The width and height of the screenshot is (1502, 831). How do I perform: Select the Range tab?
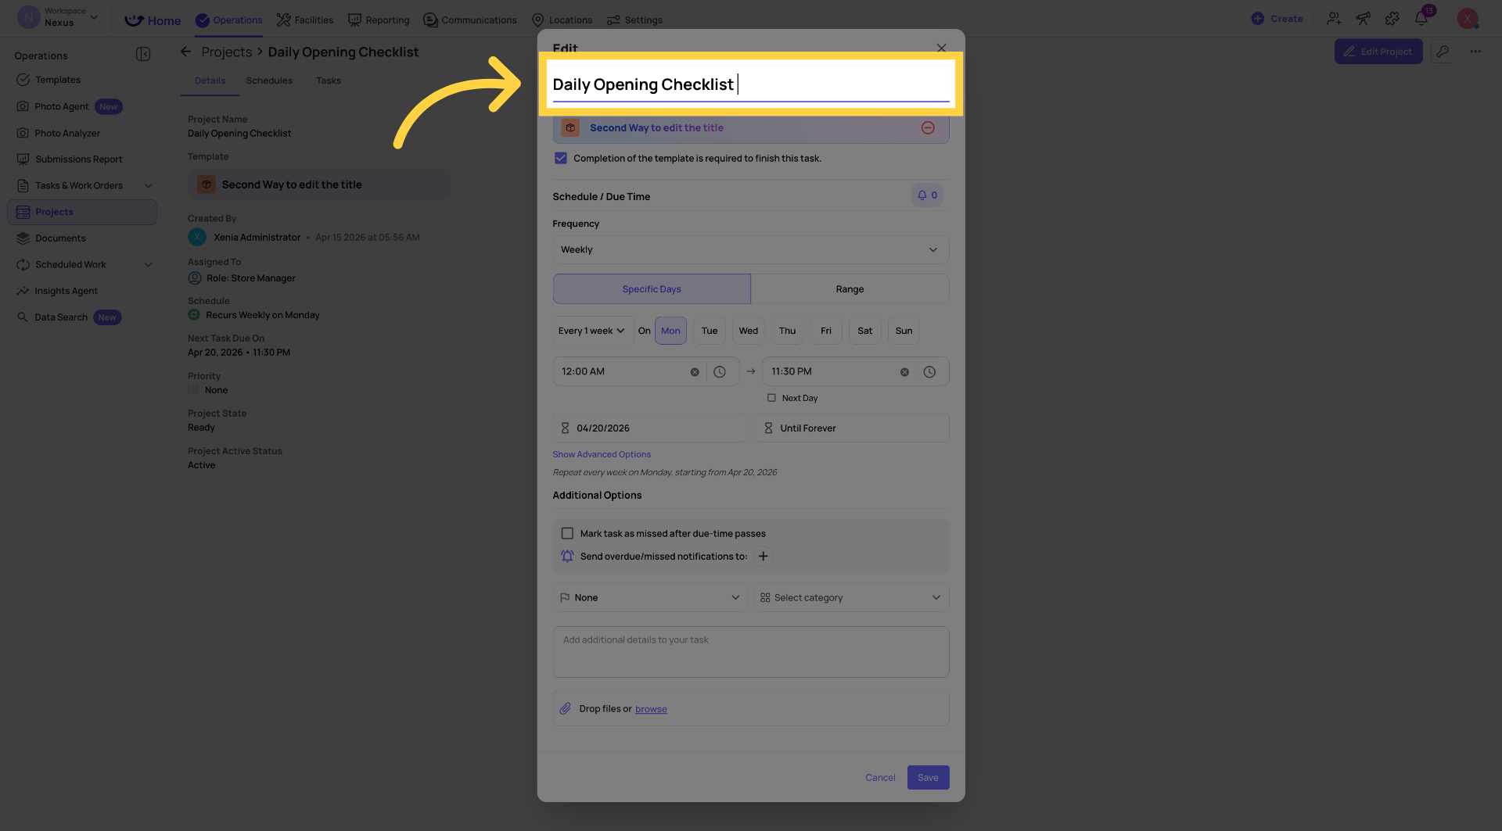850,289
